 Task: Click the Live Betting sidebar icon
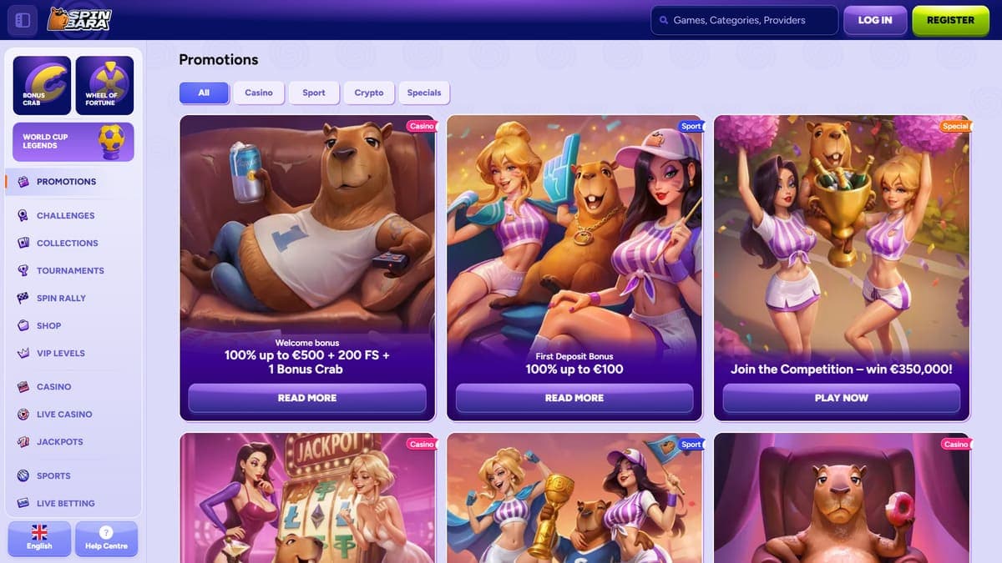[x=23, y=503]
